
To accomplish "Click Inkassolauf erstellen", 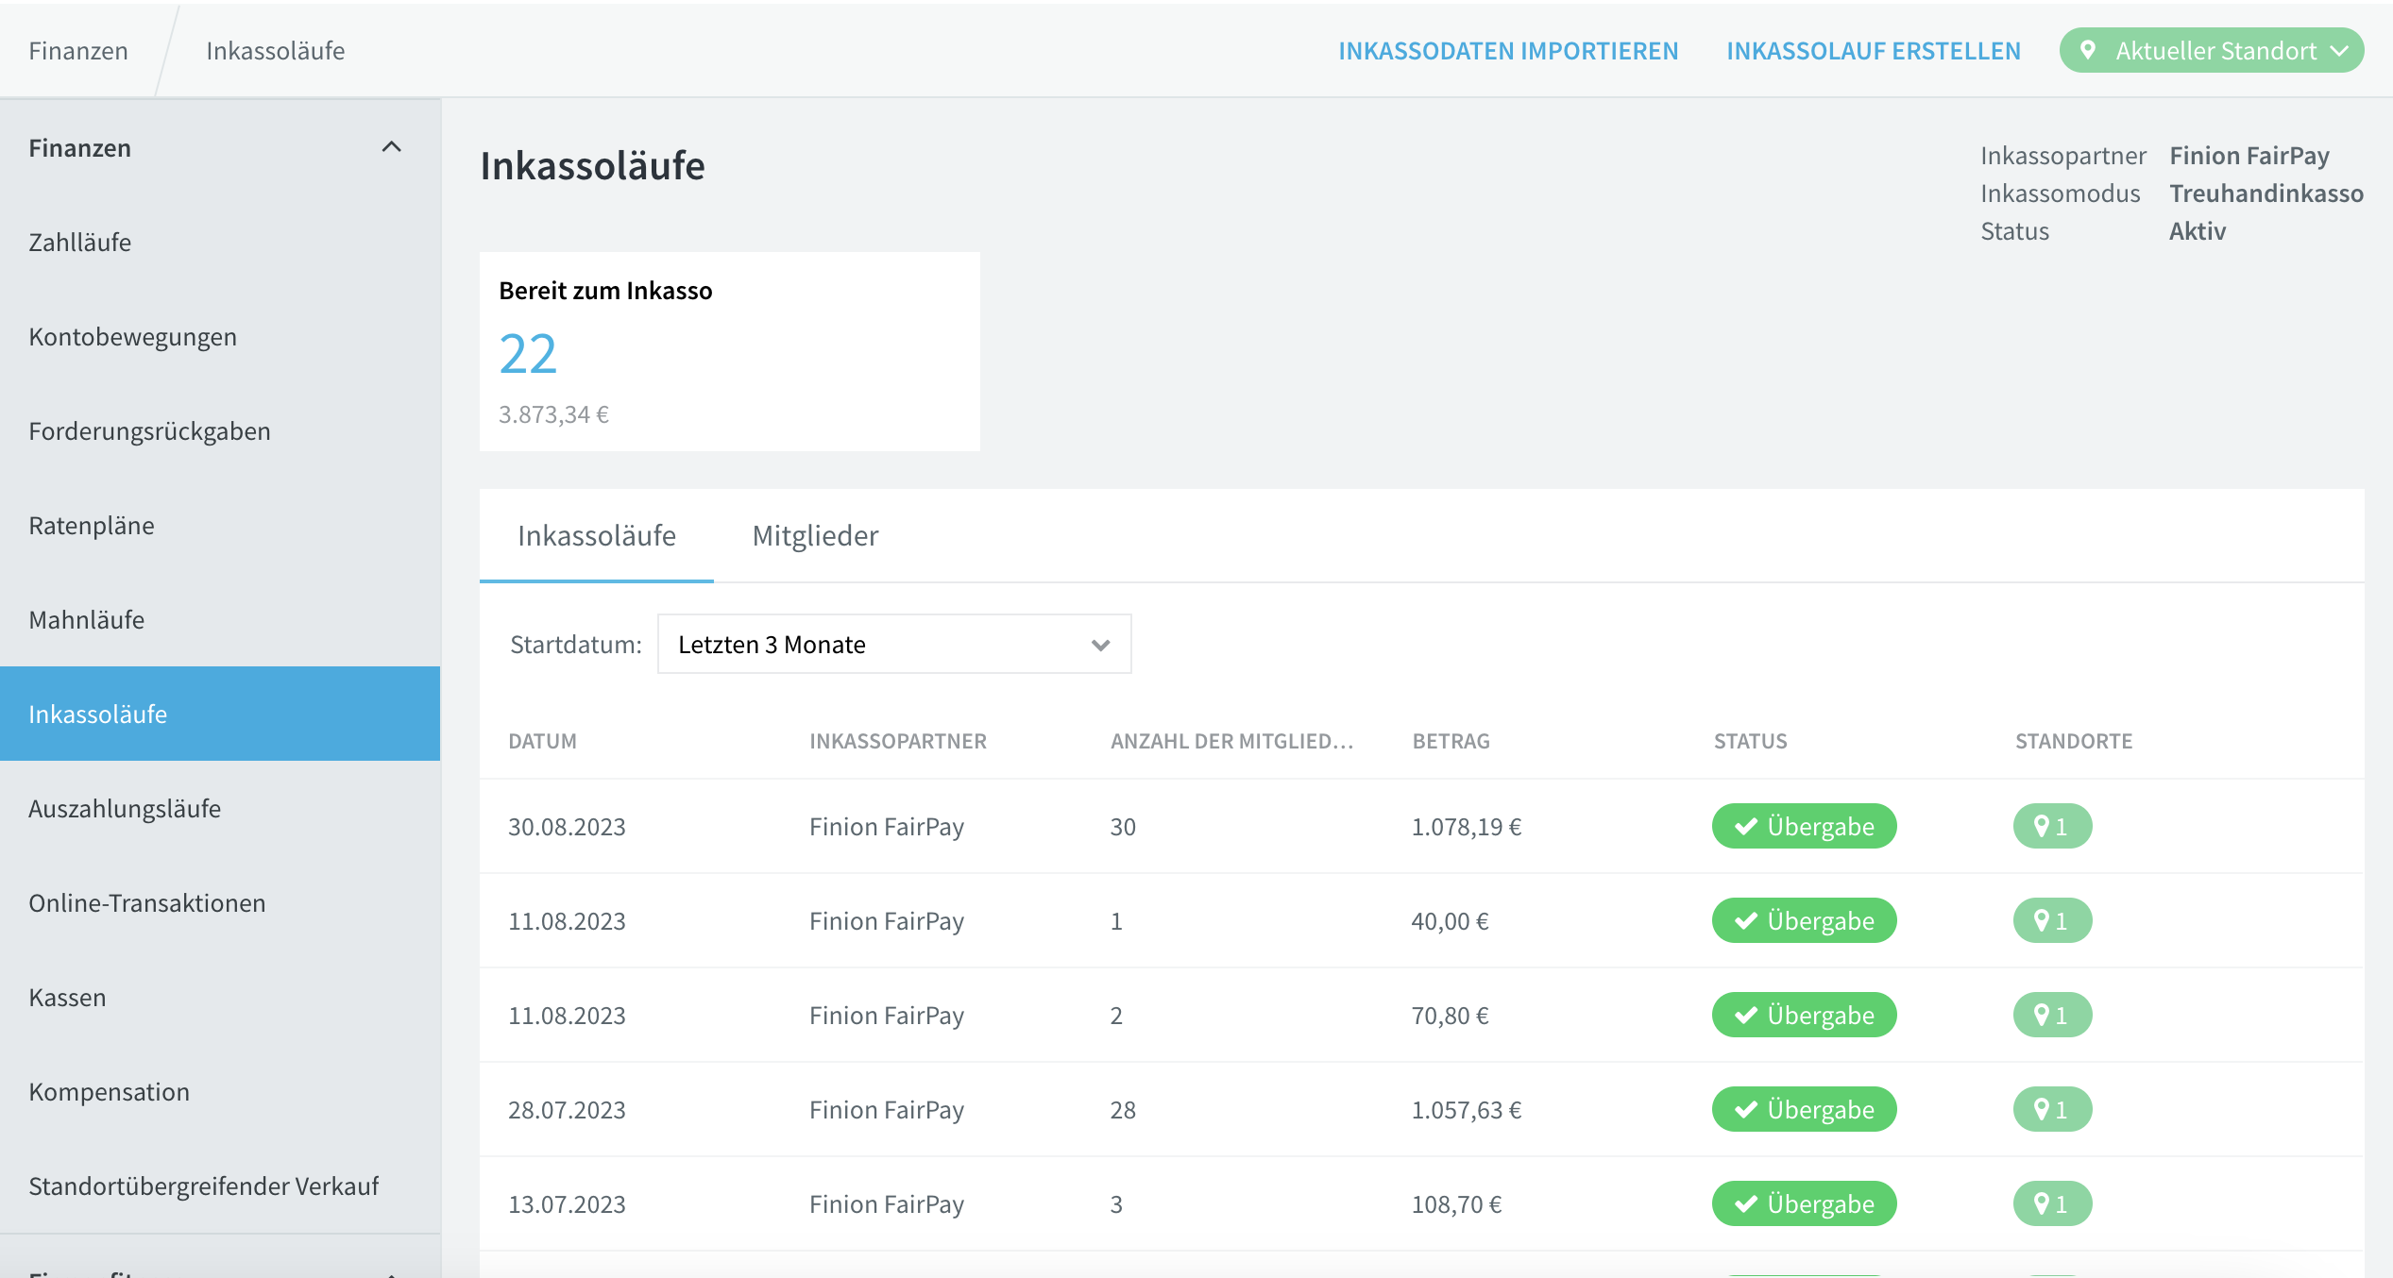I will pyautogui.click(x=1874, y=50).
